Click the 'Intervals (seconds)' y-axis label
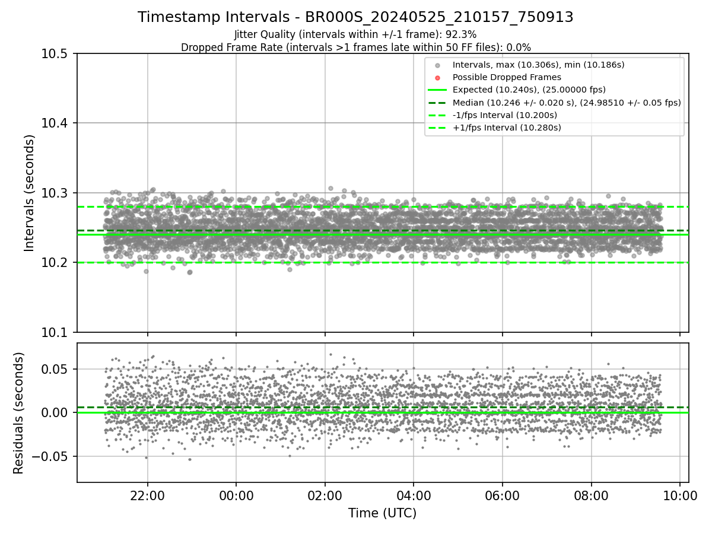The height and width of the screenshot is (534, 712). click(30, 193)
